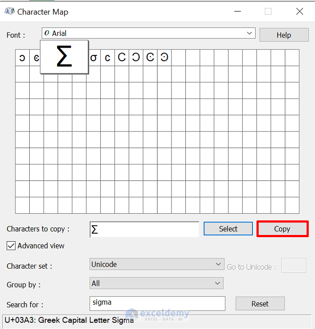Uncheck the Advanced view checkbox
Viewport: 315px width, 329px height.
[x=11, y=246]
